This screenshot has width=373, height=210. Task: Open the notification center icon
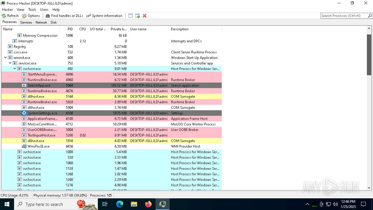(x=363, y=204)
